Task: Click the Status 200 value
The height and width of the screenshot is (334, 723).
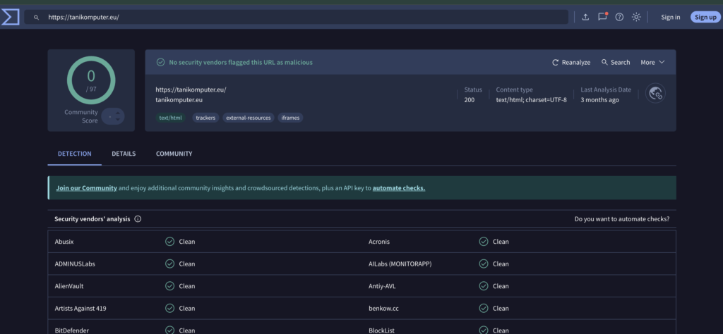Action: tap(469, 100)
